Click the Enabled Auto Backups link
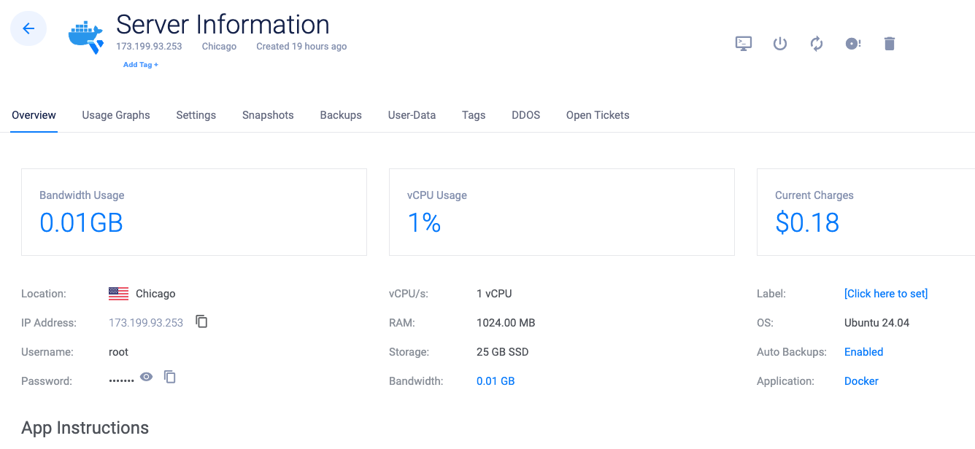 tap(863, 352)
